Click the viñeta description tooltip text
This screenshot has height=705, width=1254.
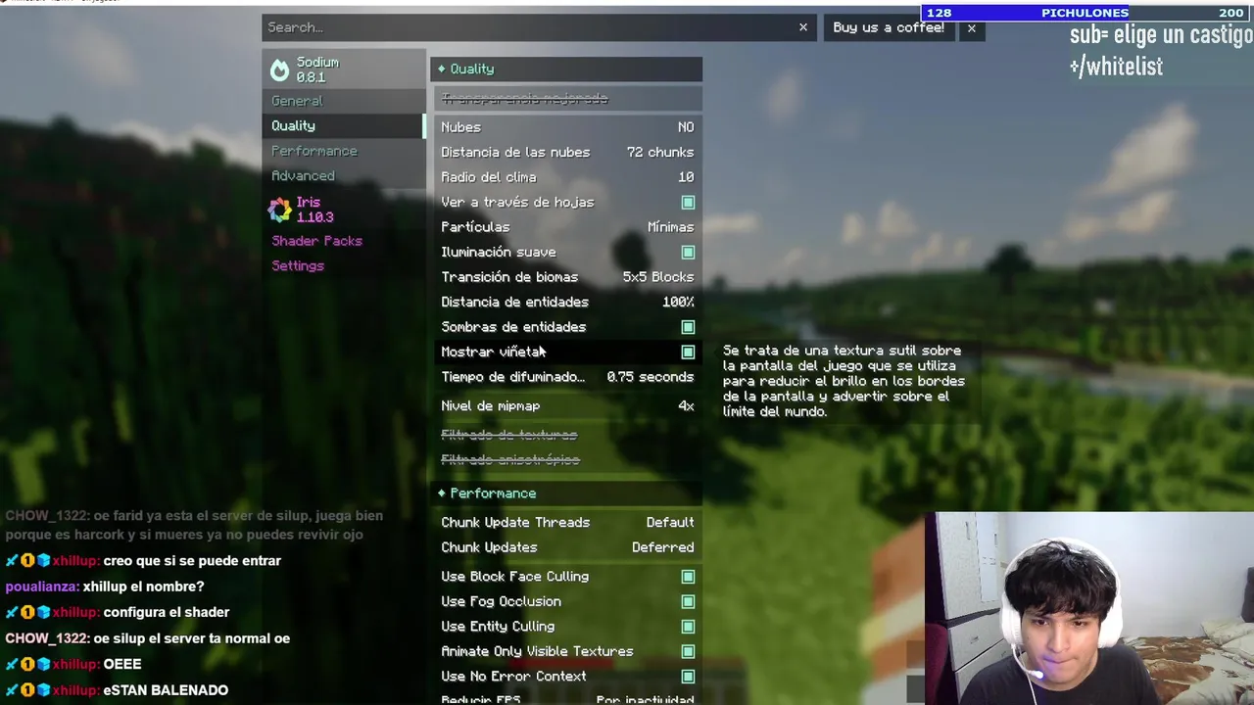(844, 381)
